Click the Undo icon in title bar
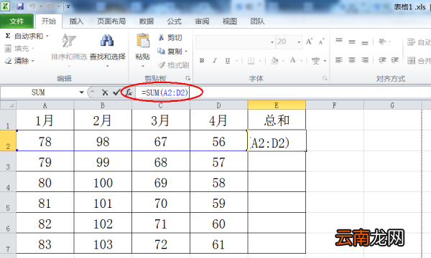The width and height of the screenshot is (431, 258). pos(32,6)
